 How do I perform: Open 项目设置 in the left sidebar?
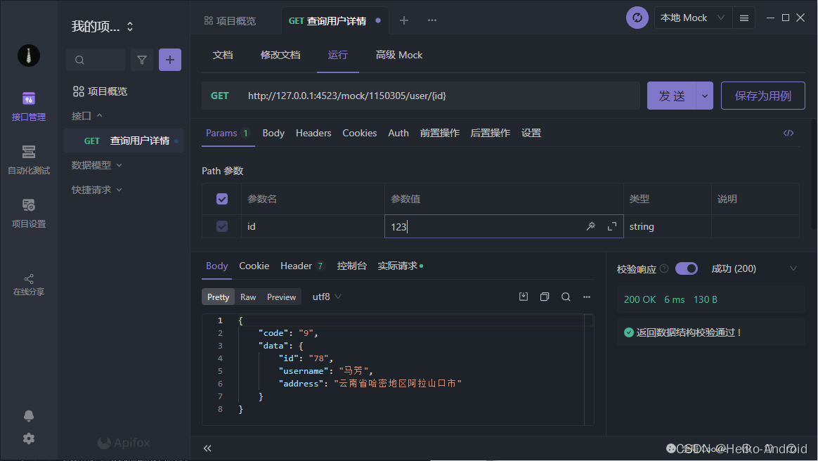tap(29, 213)
